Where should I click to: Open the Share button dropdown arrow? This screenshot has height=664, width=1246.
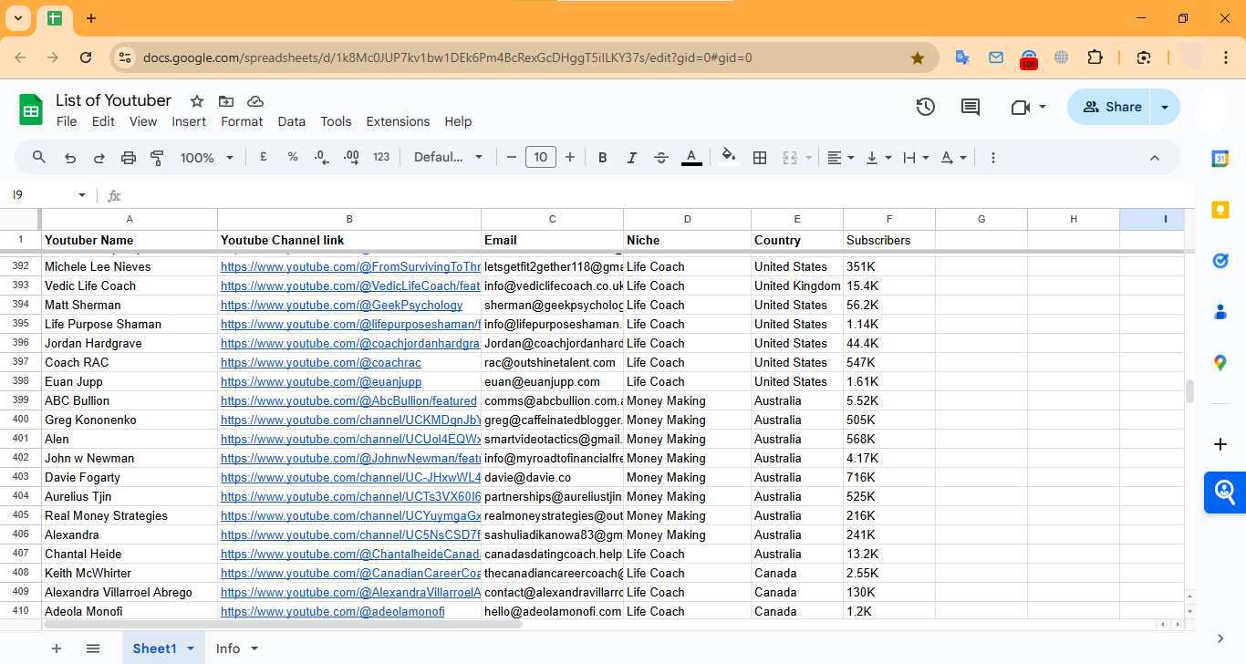pyautogui.click(x=1165, y=107)
